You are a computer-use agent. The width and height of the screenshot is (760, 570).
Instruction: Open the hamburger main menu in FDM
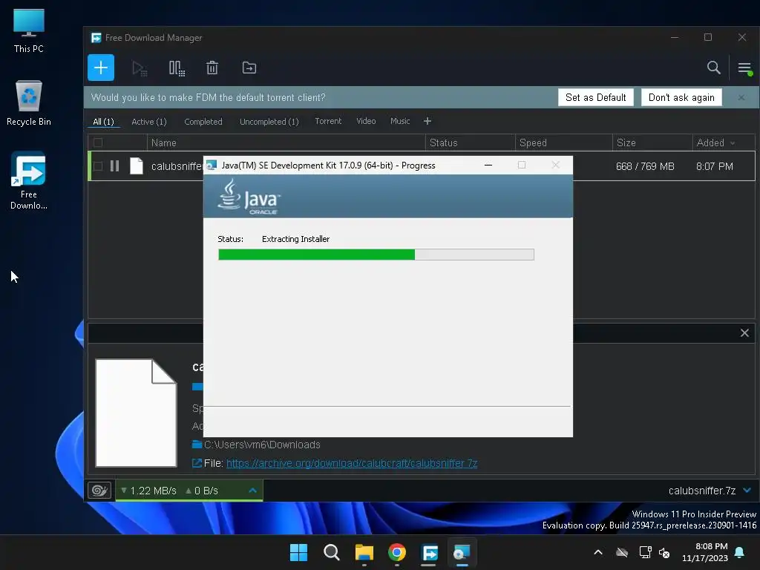point(745,68)
